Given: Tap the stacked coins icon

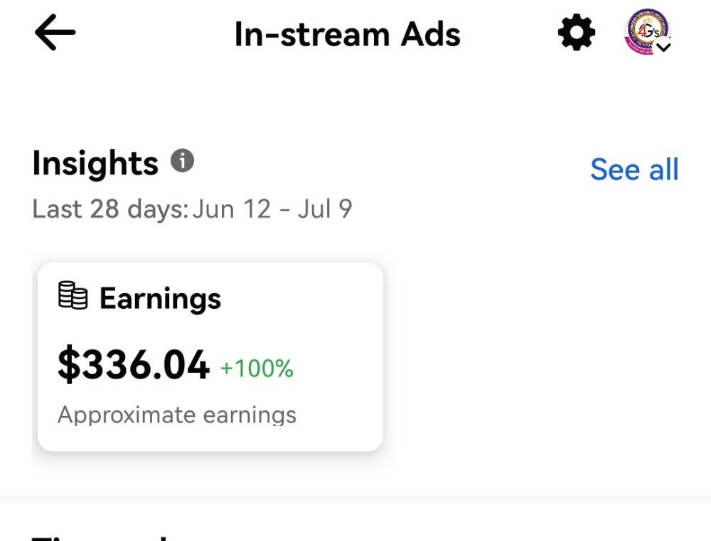Looking at the screenshot, I should pyautogui.click(x=73, y=295).
